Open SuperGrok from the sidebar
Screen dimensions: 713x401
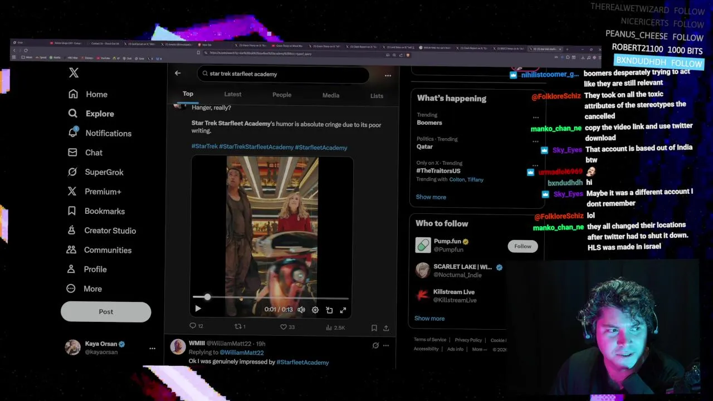point(95,172)
